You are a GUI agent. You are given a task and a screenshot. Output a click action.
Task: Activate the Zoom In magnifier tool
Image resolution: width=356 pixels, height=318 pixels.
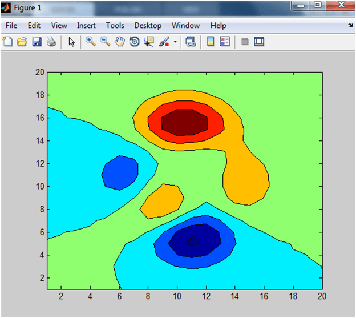91,42
